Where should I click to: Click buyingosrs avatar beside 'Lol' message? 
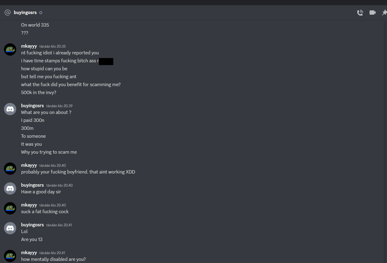click(x=10, y=228)
